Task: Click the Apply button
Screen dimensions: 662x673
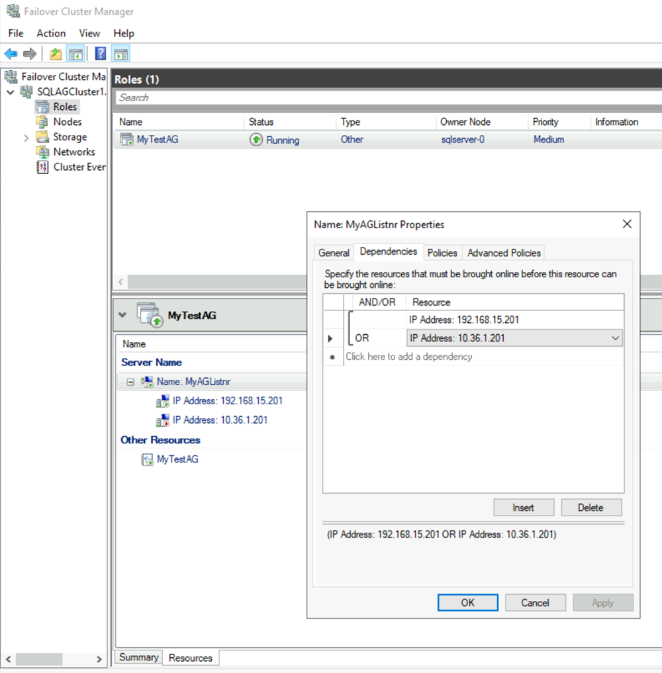Action: (603, 603)
